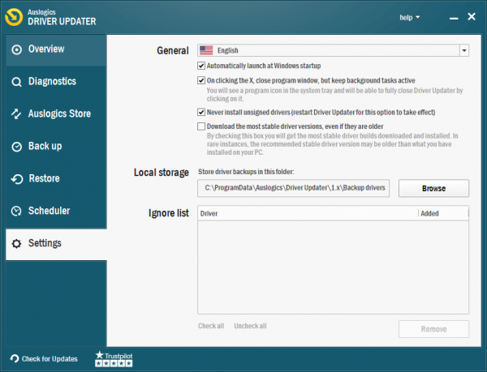Screen dimensions: 487x372
Task: Click the Remove button
Action: [x=433, y=329]
